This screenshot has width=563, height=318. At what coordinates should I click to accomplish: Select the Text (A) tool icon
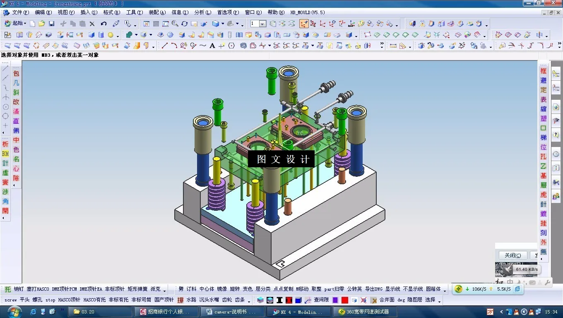coord(212,46)
